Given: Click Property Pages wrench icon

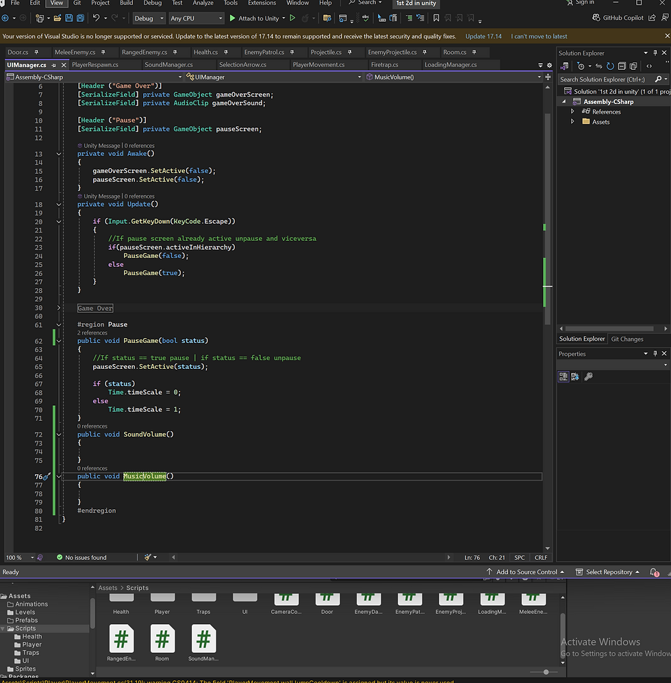Looking at the screenshot, I should (588, 377).
